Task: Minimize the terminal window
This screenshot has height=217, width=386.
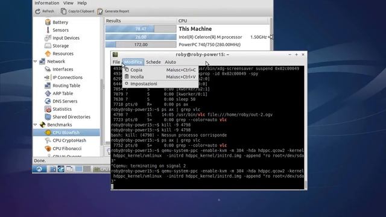Action: click(289, 55)
